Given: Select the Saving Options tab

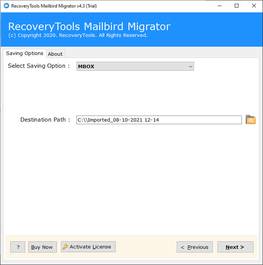Looking at the screenshot, I should [25, 53].
